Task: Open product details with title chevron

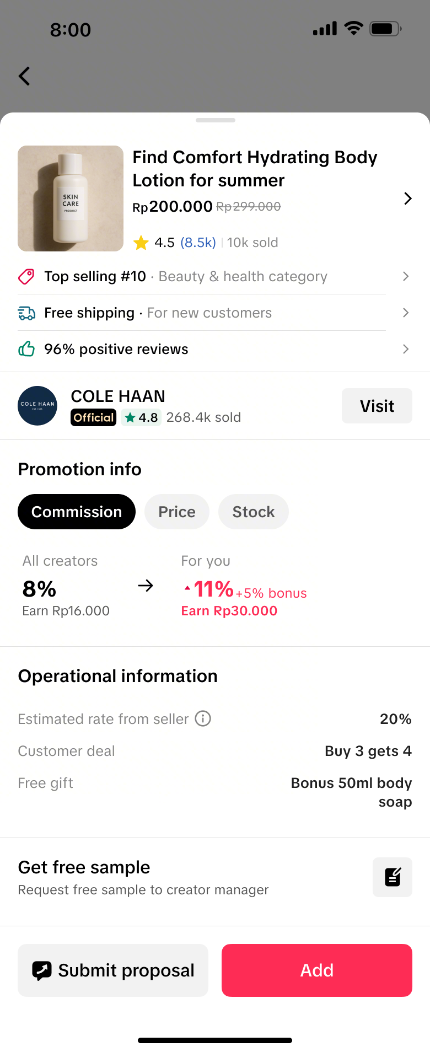Action: (x=407, y=198)
